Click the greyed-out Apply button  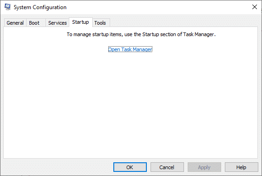pos(204,167)
